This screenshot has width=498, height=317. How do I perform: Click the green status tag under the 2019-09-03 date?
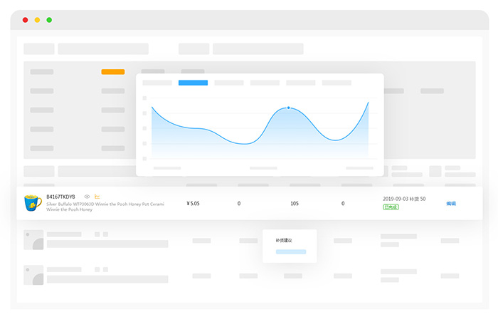click(391, 207)
